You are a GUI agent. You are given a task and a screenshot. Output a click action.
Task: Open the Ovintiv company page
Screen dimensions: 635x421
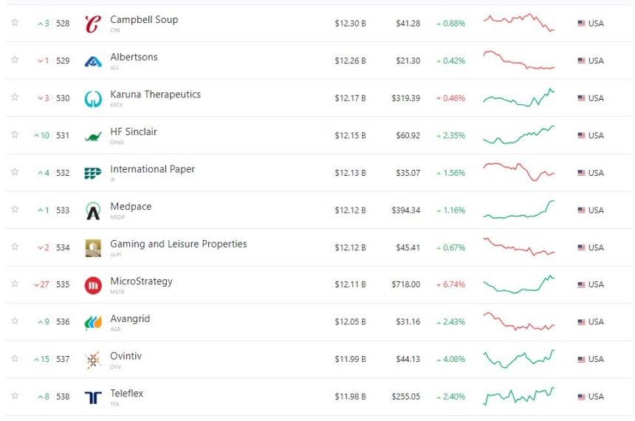126,356
